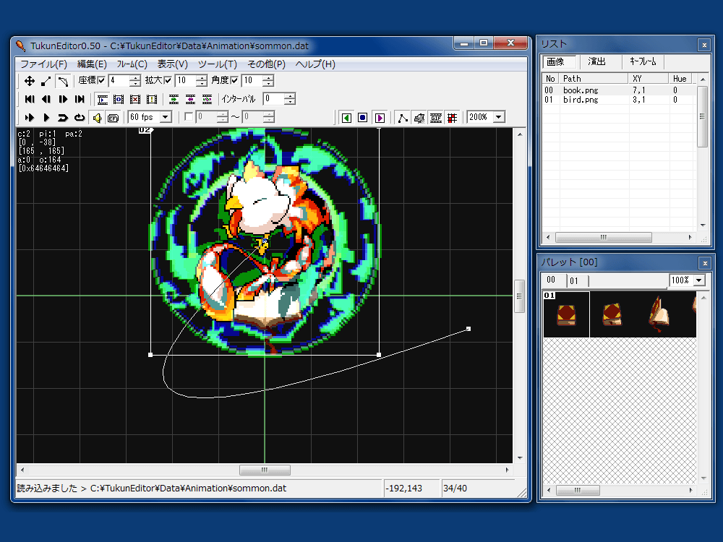Toggle the 角度 checkbox
The height and width of the screenshot is (542, 723).
234,81
